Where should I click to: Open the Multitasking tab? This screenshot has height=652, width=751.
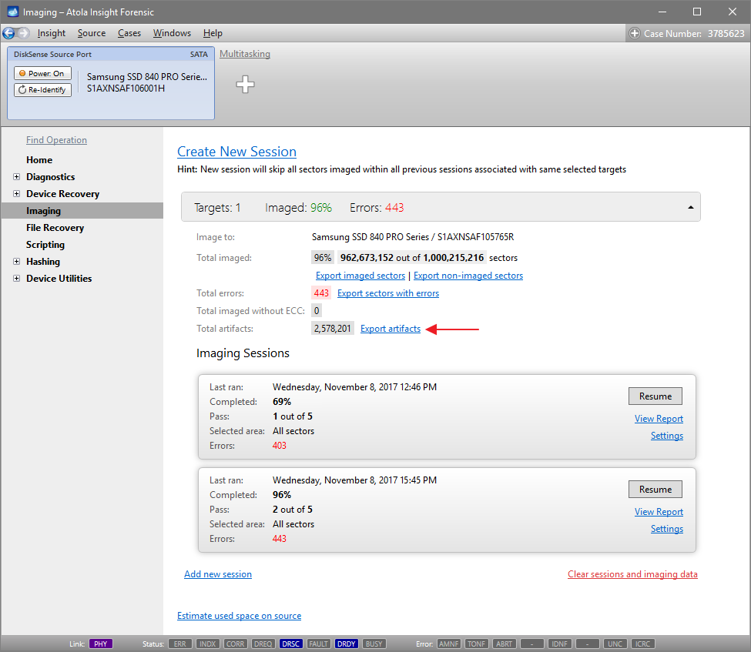pyautogui.click(x=244, y=54)
